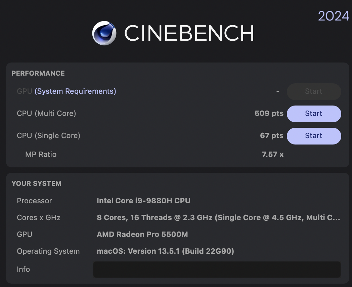Click the AMD Radeon Pro 5500M text

coord(142,235)
